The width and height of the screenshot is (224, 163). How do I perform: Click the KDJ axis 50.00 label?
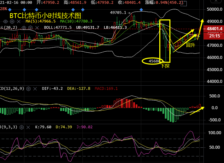pos(215,147)
